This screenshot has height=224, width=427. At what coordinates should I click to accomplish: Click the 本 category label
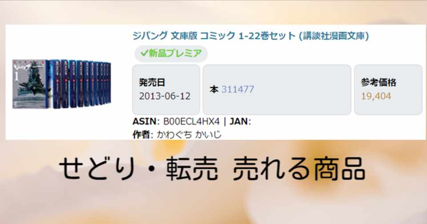[214, 90]
